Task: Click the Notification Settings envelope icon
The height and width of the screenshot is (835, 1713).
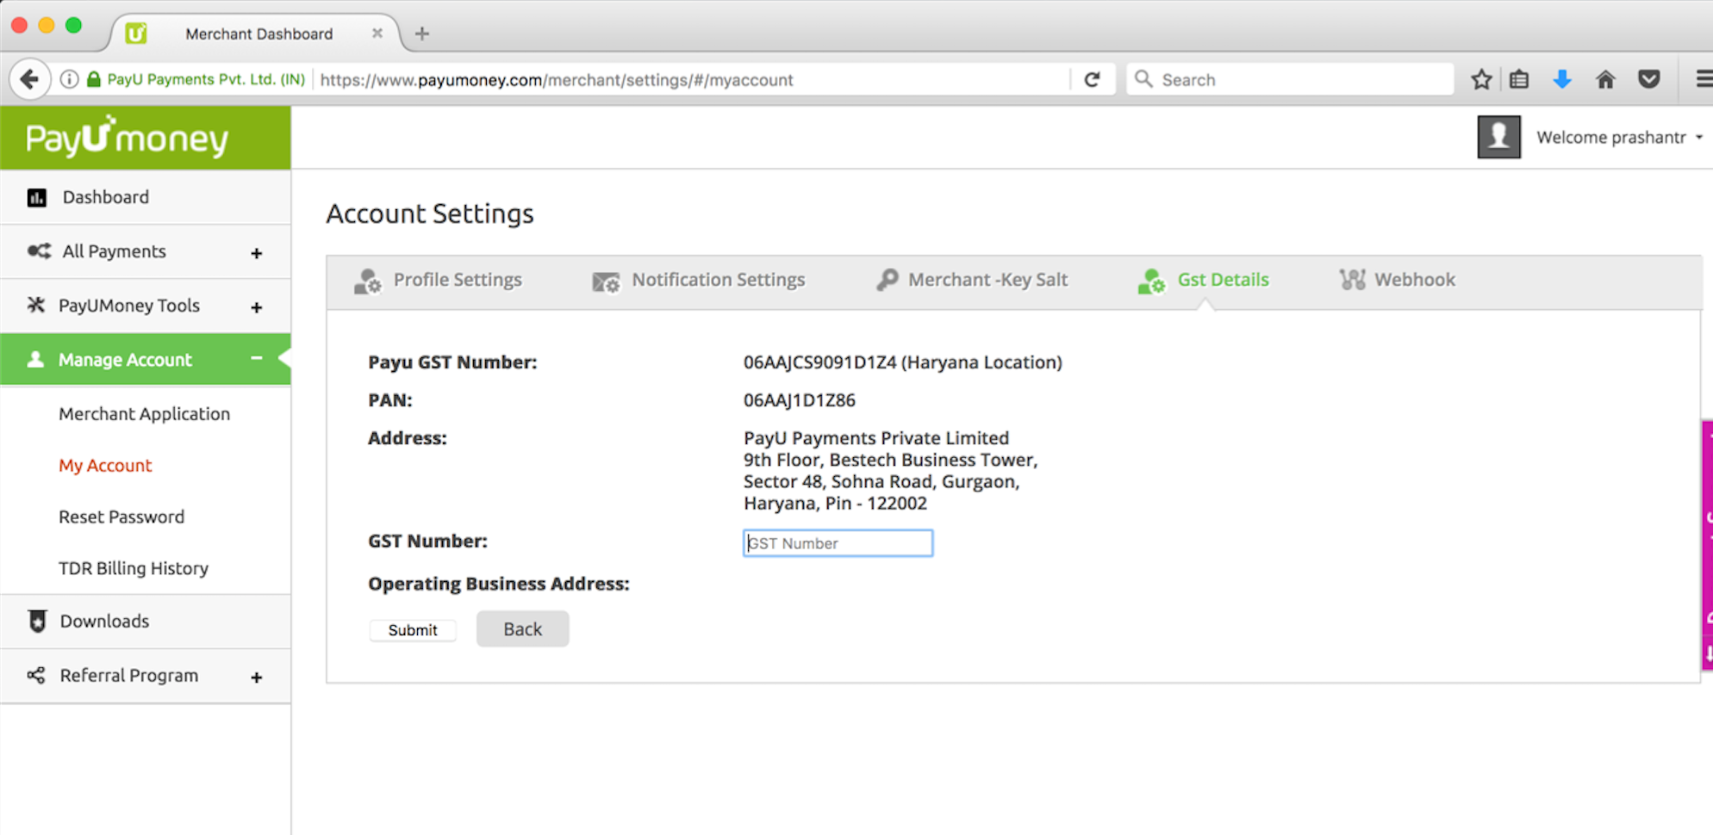Action: (606, 281)
